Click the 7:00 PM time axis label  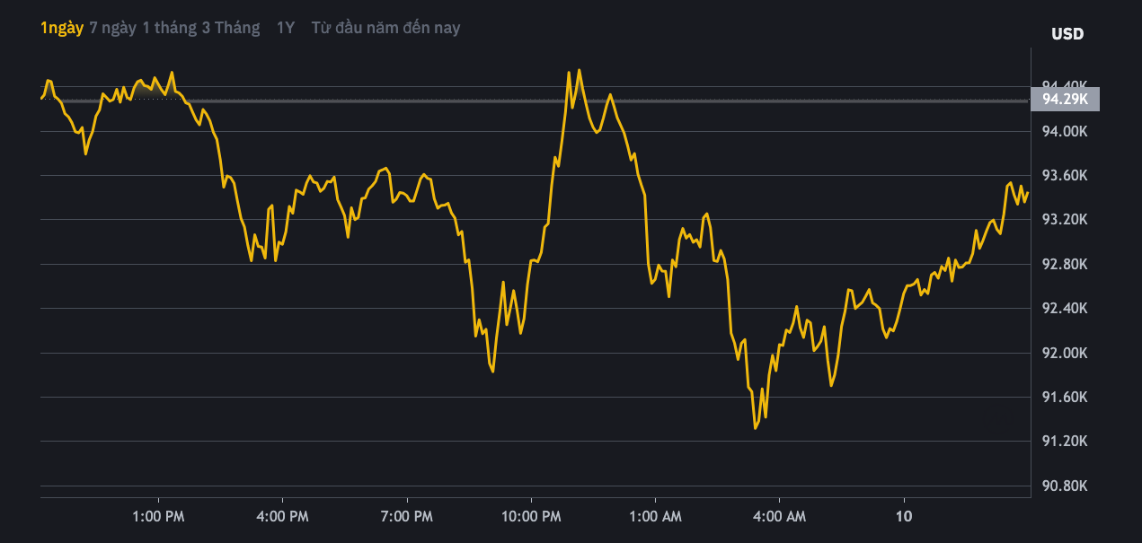(x=407, y=517)
